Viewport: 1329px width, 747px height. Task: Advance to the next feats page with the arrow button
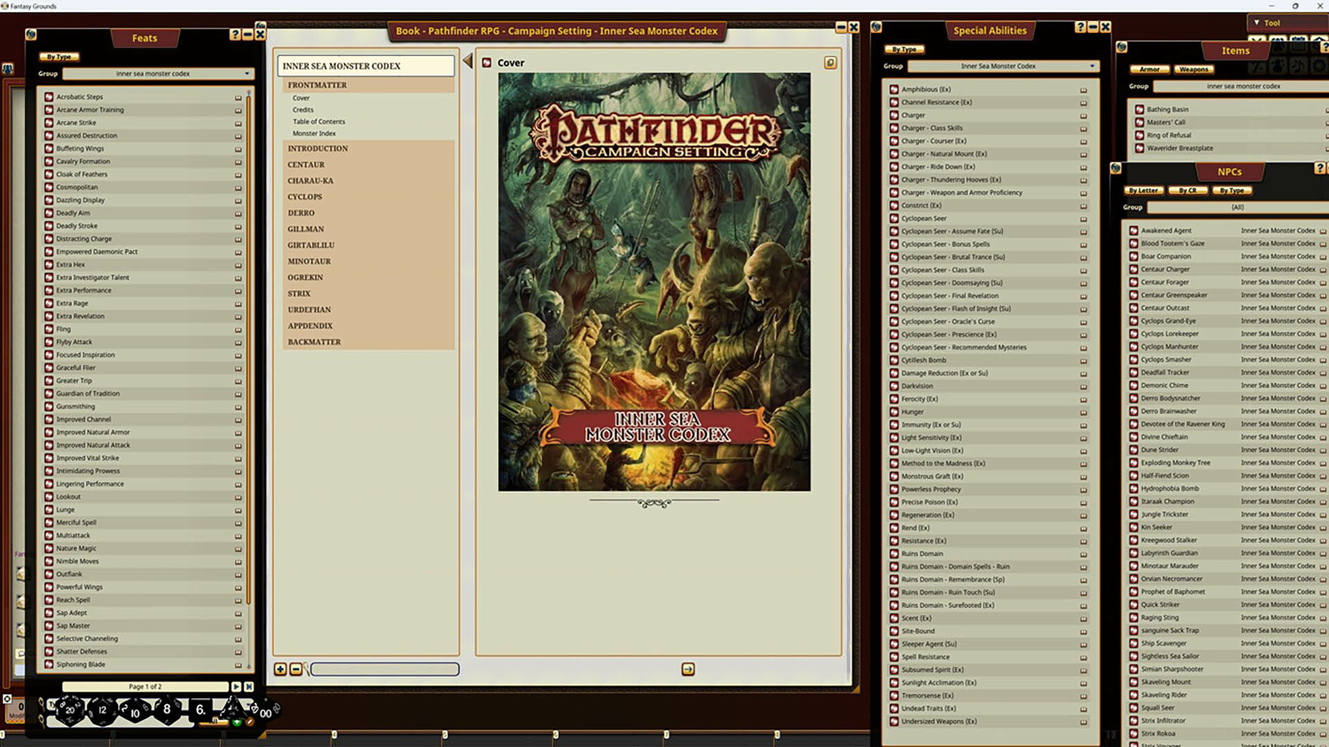[235, 686]
